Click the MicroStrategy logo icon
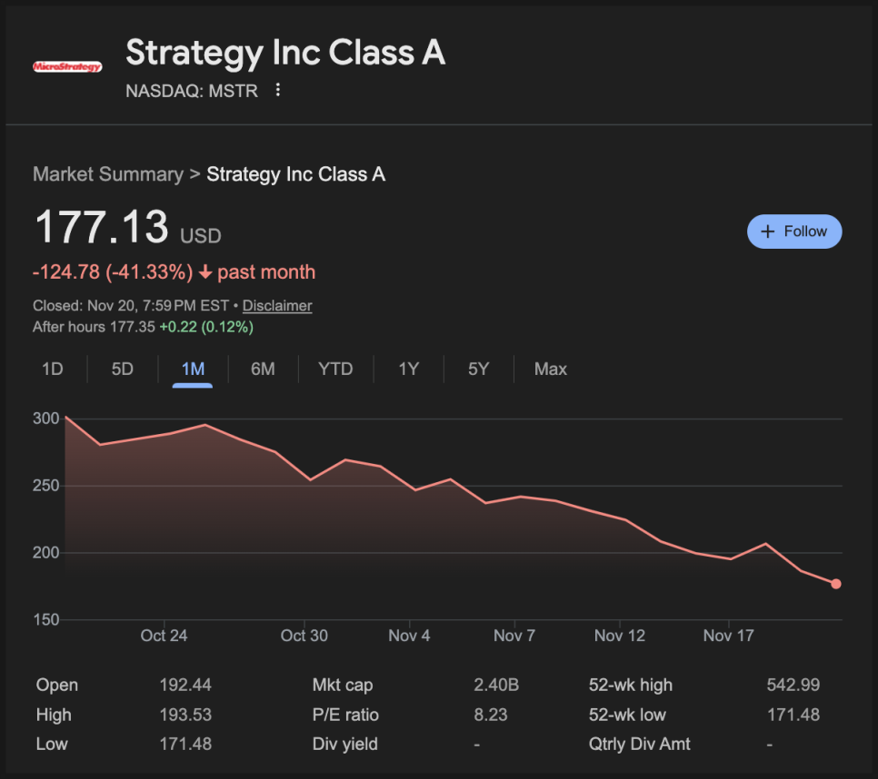878x779 pixels. (67, 66)
